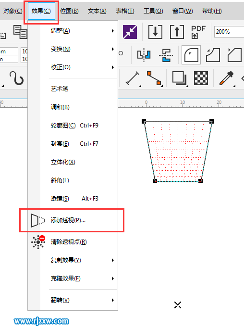Toggle the Round corner style button

[x=191, y=55]
